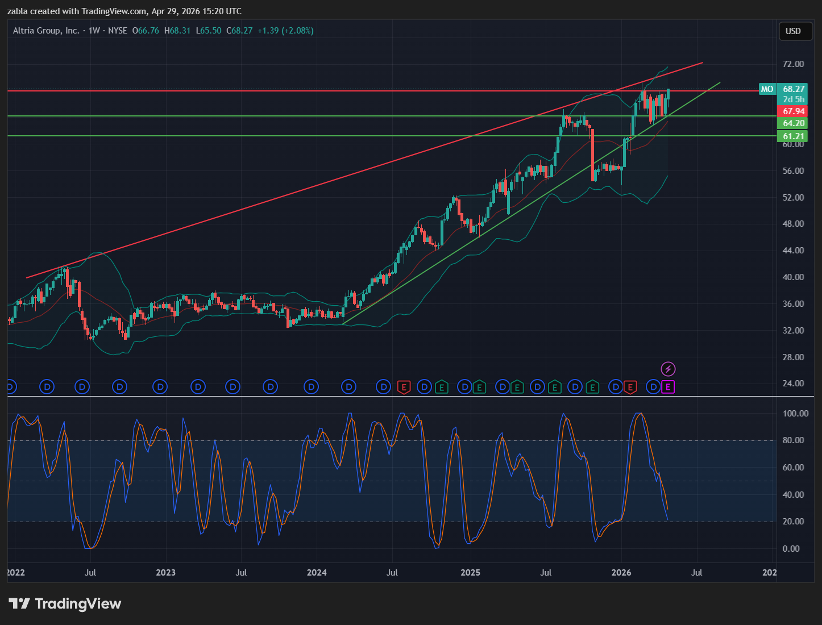Select the green 64.20 price level label
The height and width of the screenshot is (625, 822).
coord(793,123)
